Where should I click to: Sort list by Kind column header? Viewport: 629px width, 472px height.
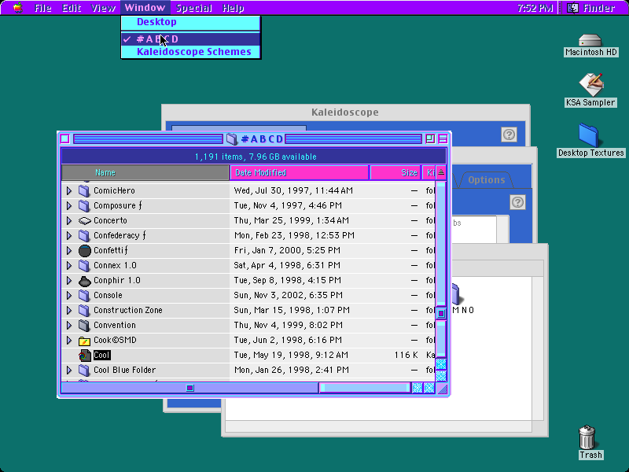[429, 172]
